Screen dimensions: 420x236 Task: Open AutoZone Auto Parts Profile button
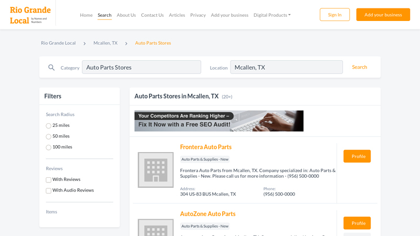click(x=357, y=223)
